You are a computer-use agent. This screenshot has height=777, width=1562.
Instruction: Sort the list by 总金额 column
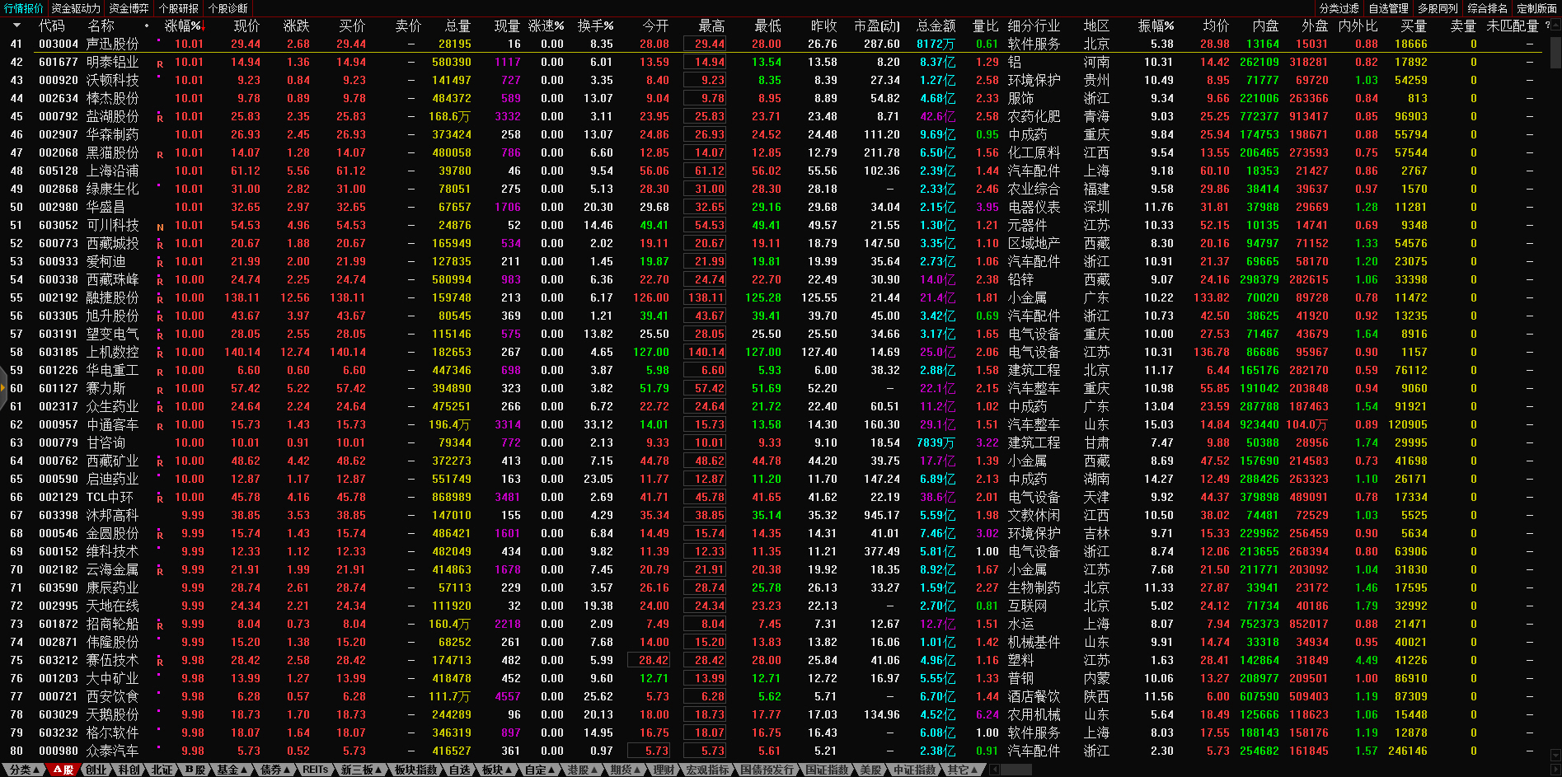coord(936,26)
